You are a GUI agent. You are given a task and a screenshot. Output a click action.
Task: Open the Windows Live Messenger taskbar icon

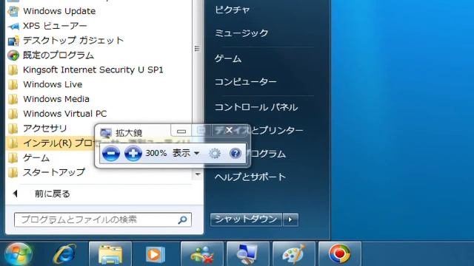(x=202, y=254)
